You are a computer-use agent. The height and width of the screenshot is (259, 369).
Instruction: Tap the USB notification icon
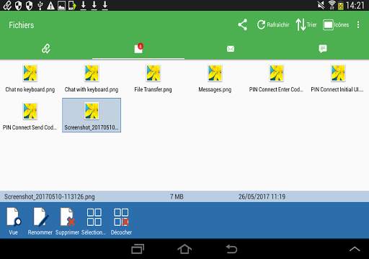40,5
